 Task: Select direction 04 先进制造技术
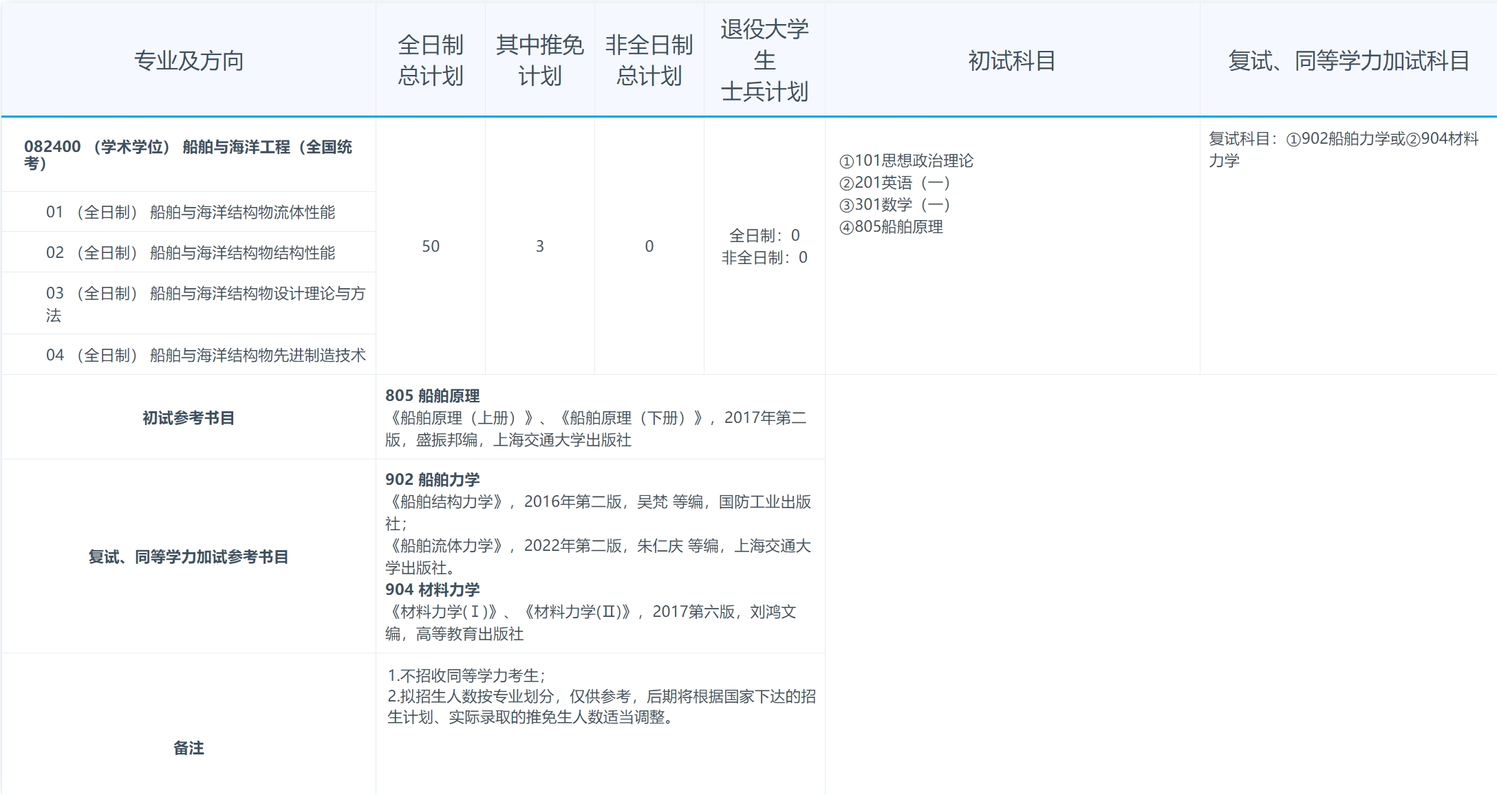coord(205,355)
